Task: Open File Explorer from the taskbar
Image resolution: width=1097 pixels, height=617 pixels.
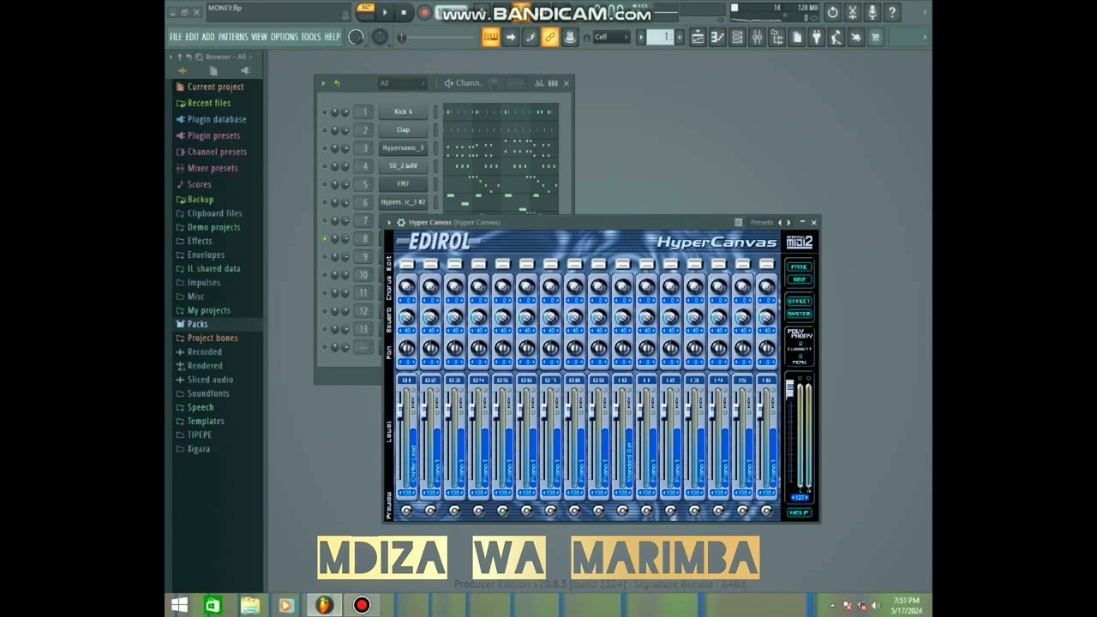Action: pos(249,605)
